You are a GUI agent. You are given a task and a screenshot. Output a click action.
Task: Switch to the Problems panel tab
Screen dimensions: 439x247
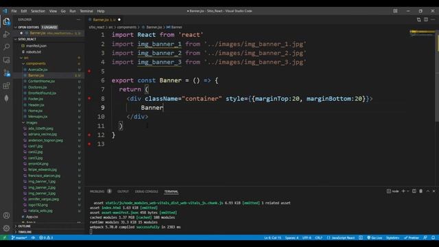(97, 191)
